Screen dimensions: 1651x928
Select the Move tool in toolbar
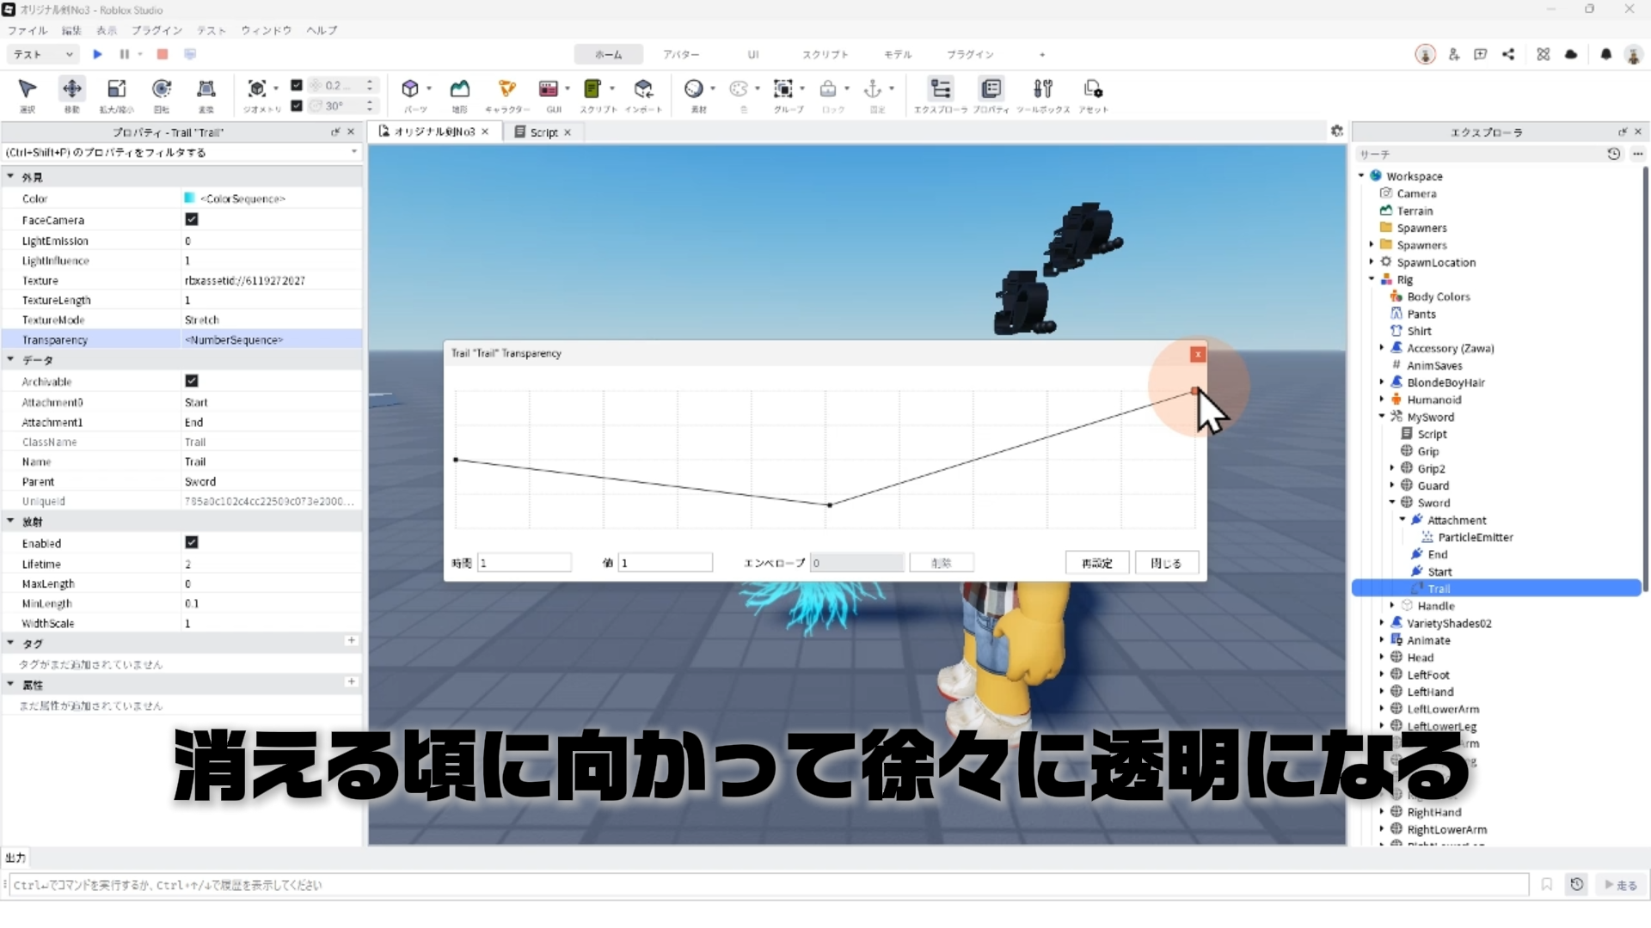pyautogui.click(x=71, y=89)
